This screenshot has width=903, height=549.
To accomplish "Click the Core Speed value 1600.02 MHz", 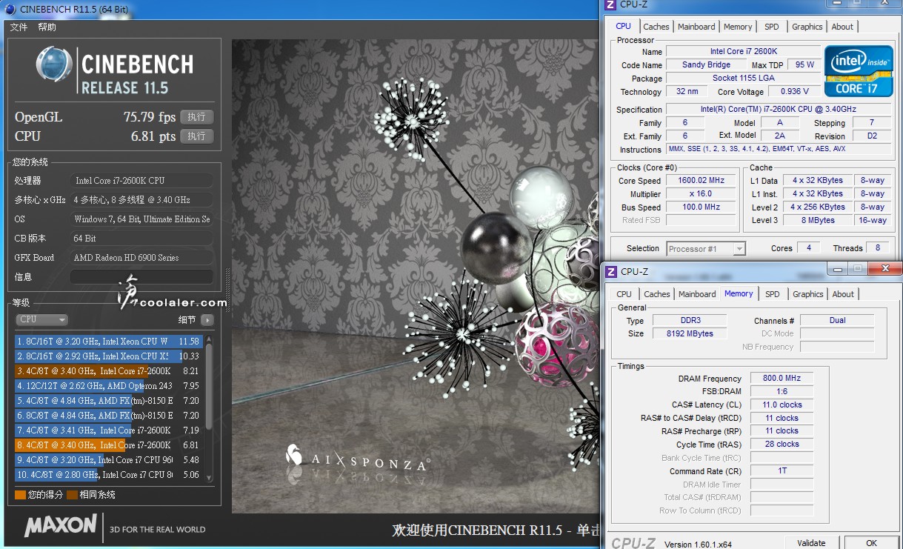I will click(701, 180).
